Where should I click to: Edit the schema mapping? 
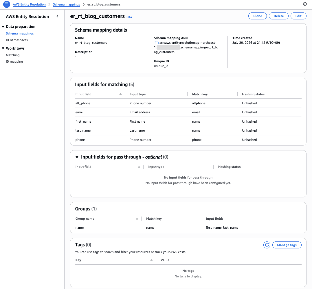click(x=298, y=16)
